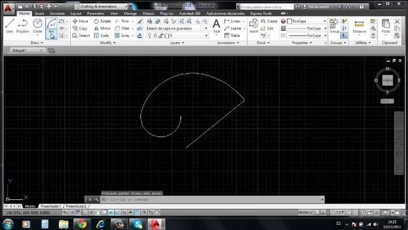This screenshot has width=408, height=230.
Task: Switch to Presentación1 layout tab
Action: click(x=50, y=206)
